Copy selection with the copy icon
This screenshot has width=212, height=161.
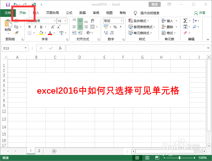pos(16,27)
